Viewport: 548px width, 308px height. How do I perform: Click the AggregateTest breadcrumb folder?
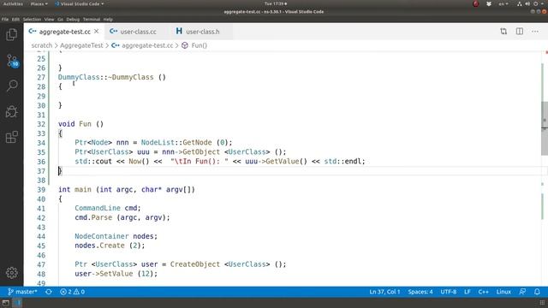click(x=81, y=45)
